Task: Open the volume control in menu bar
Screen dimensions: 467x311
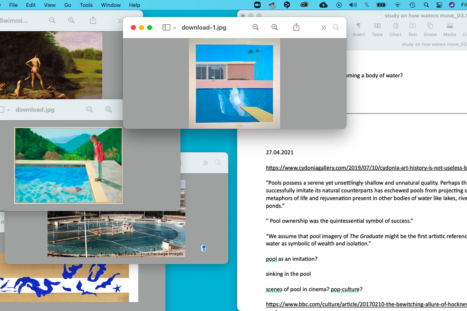Action: 353,5
